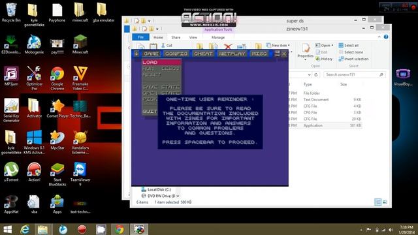Open the NETPLAY menu in ZSNES

point(232,54)
